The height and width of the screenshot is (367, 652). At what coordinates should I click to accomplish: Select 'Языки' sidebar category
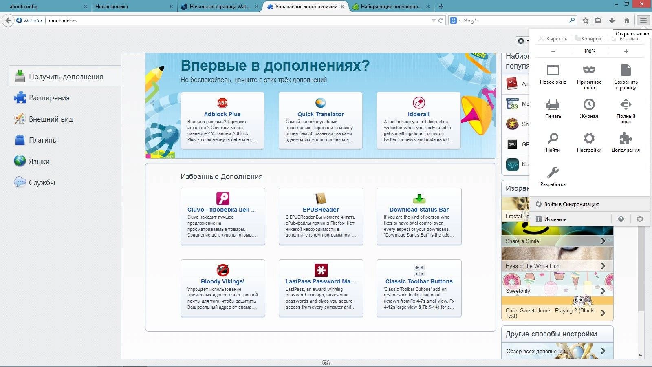(65, 161)
